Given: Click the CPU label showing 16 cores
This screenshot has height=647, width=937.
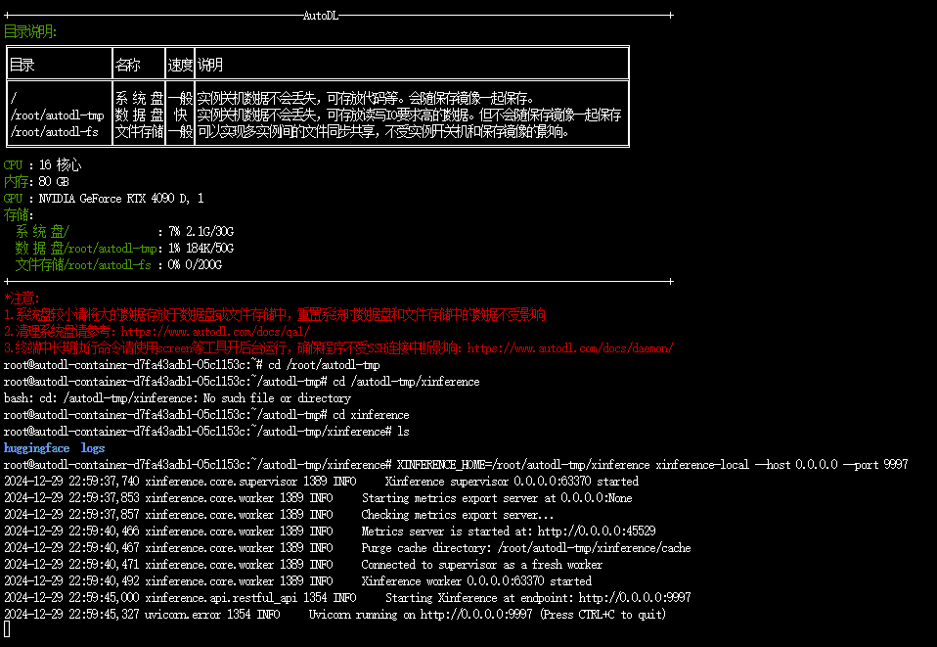Looking at the screenshot, I should click(13, 165).
